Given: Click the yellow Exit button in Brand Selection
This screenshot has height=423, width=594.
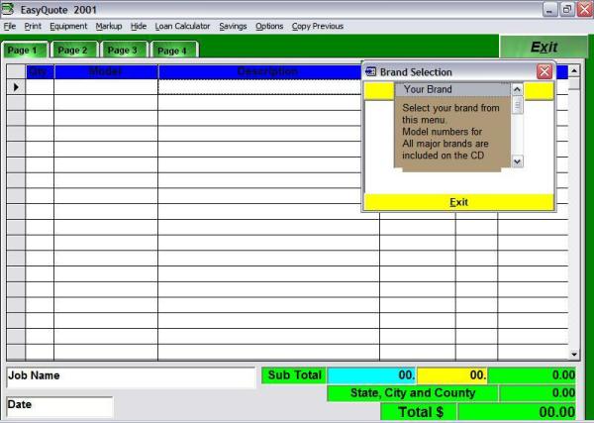Looking at the screenshot, I should click(x=458, y=202).
